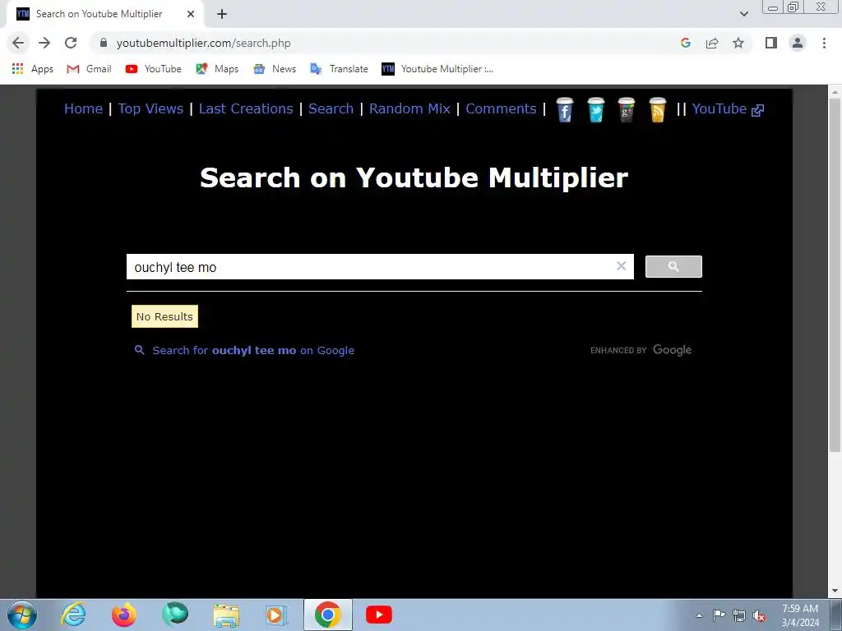Image resolution: width=842 pixels, height=631 pixels.
Task: Click the magnifier search button
Action: (x=673, y=267)
